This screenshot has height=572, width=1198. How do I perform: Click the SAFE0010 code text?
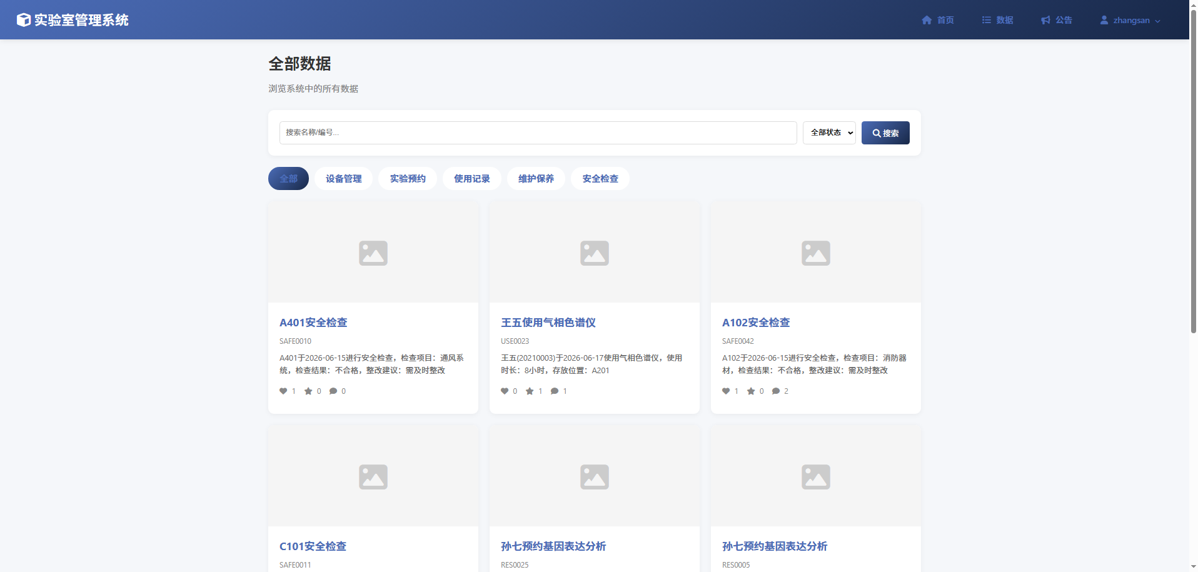click(x=295, y=341)
